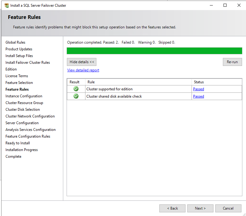
Task: Click the SQL Server setup title bar icon
Action: tap(7, 5)
